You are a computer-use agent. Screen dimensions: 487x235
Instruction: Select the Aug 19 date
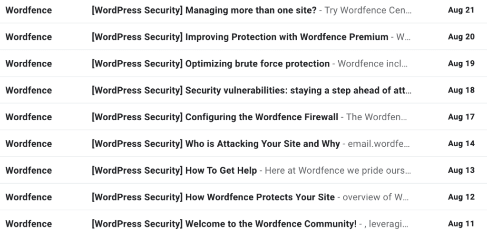(x=461, y=64)
